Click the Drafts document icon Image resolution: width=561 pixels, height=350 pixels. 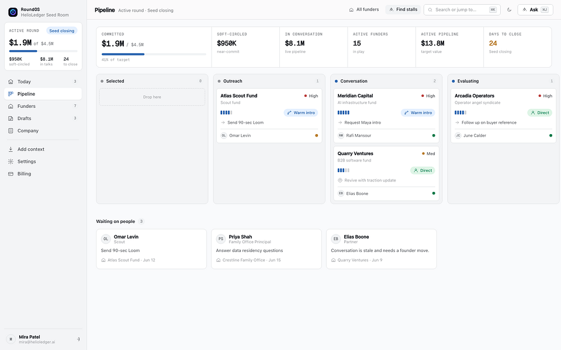[x=11, y=118]
